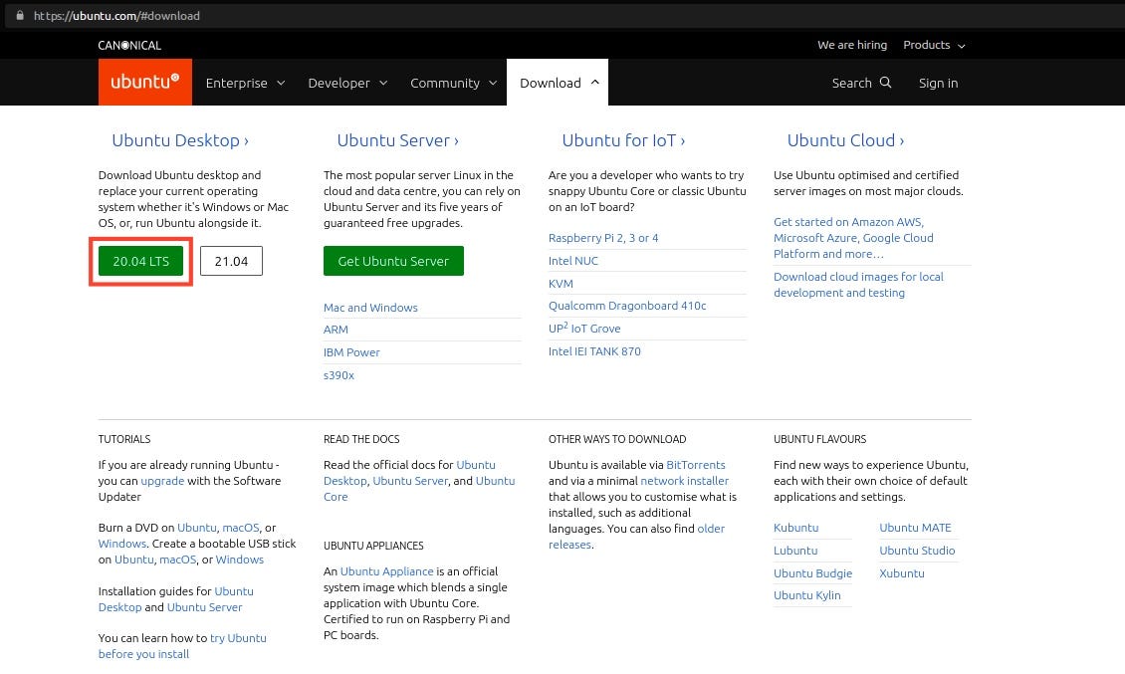Image resolution: width=1125 pixels, height=674 pixels.
Task: Click the s390x link
Action: [338, 375]
